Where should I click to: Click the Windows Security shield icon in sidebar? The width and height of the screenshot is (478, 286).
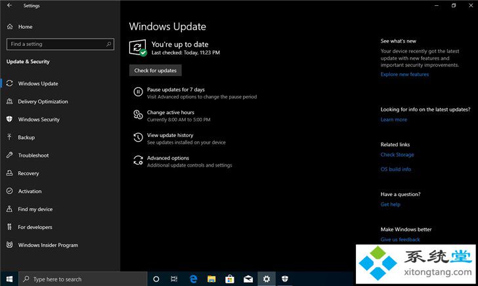[x=9, y=119]
